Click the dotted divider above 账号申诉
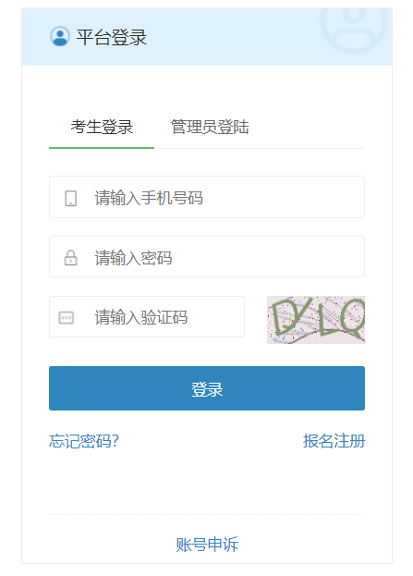The image size is (413, 576). (207, 514)
